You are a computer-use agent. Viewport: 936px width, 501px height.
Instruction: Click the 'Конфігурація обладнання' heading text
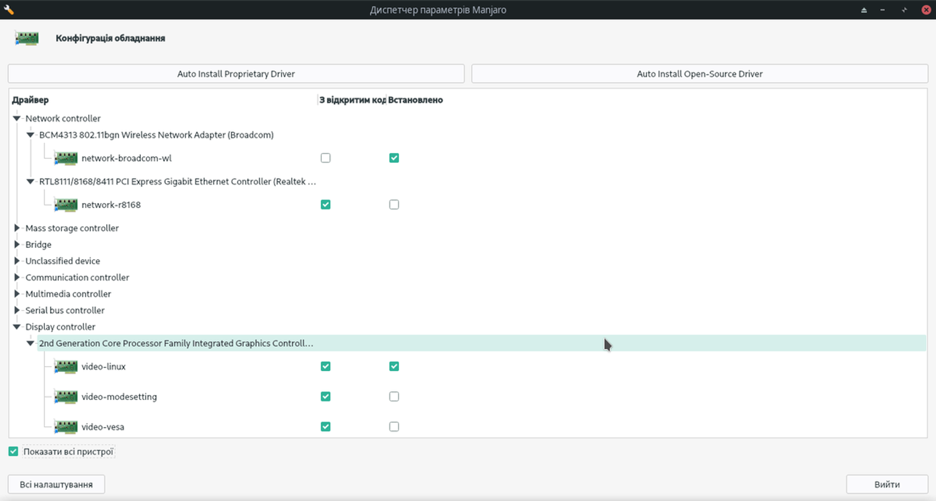coord(110,38)
